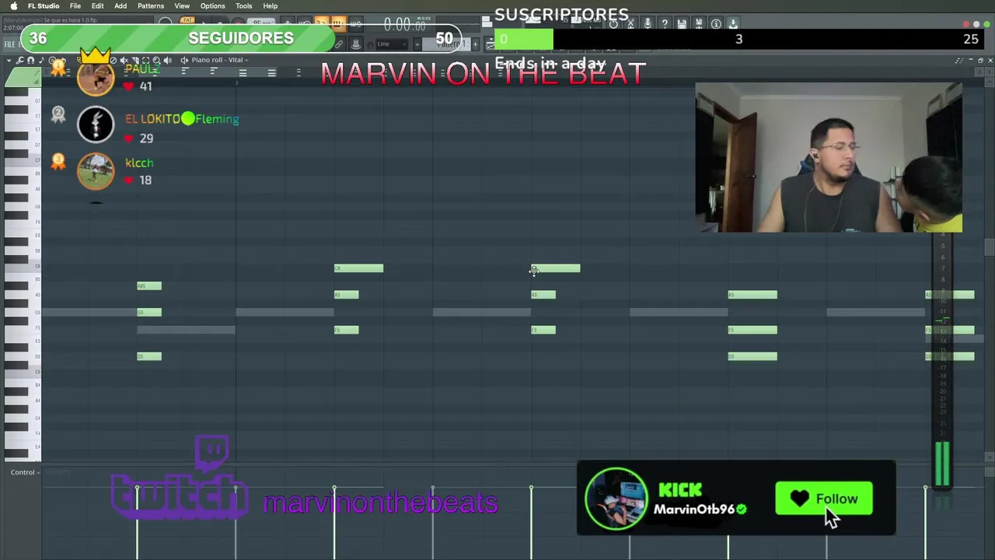Toggle the piano roll magnet snap icon

(x=30, y=60)
